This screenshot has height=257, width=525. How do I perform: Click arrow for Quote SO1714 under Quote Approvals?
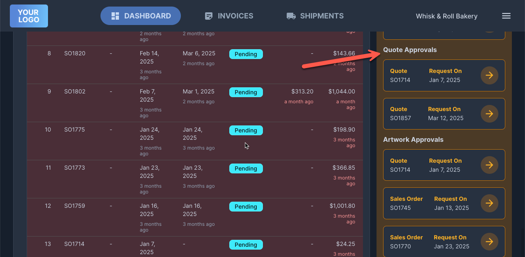[489, 75]
